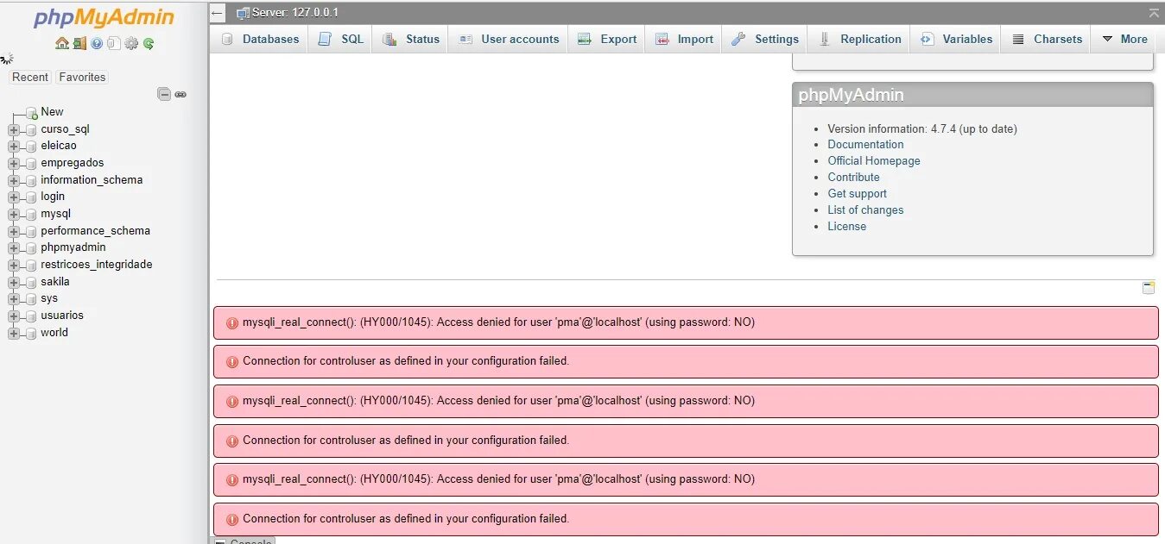
Task: Open the User accounts tab
Action: (508, 39)
